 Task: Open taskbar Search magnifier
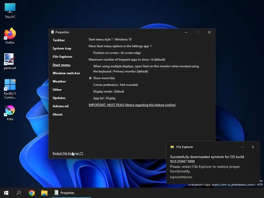point(19,193)
